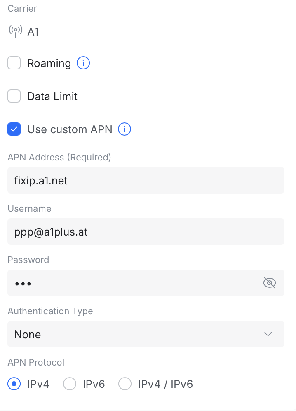
Task: Uncheck the Use custom APN checkbox
Action: pos(14,129)
